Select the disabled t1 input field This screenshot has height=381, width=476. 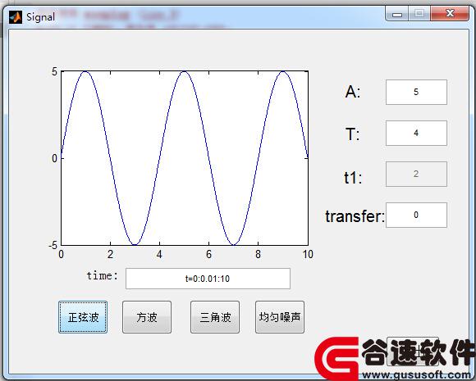416,174
